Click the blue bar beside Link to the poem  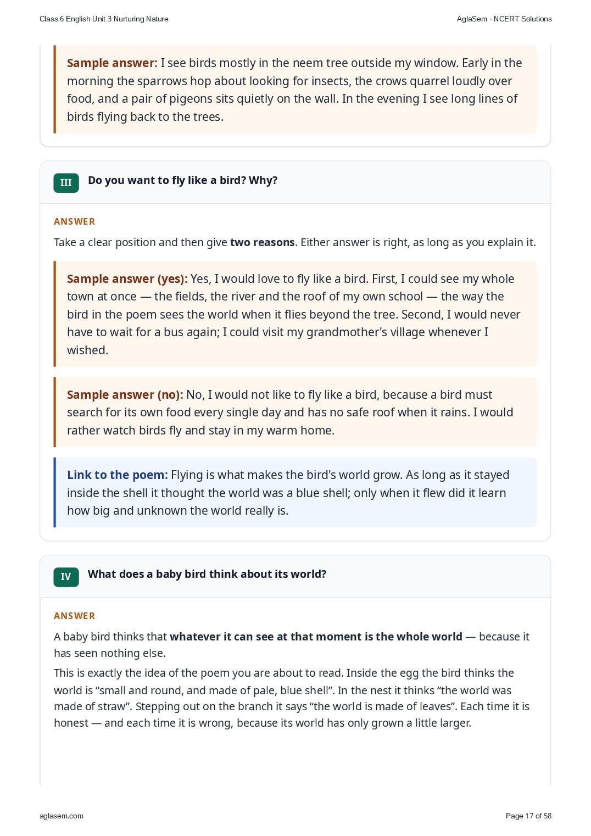[x=55, y=492]
